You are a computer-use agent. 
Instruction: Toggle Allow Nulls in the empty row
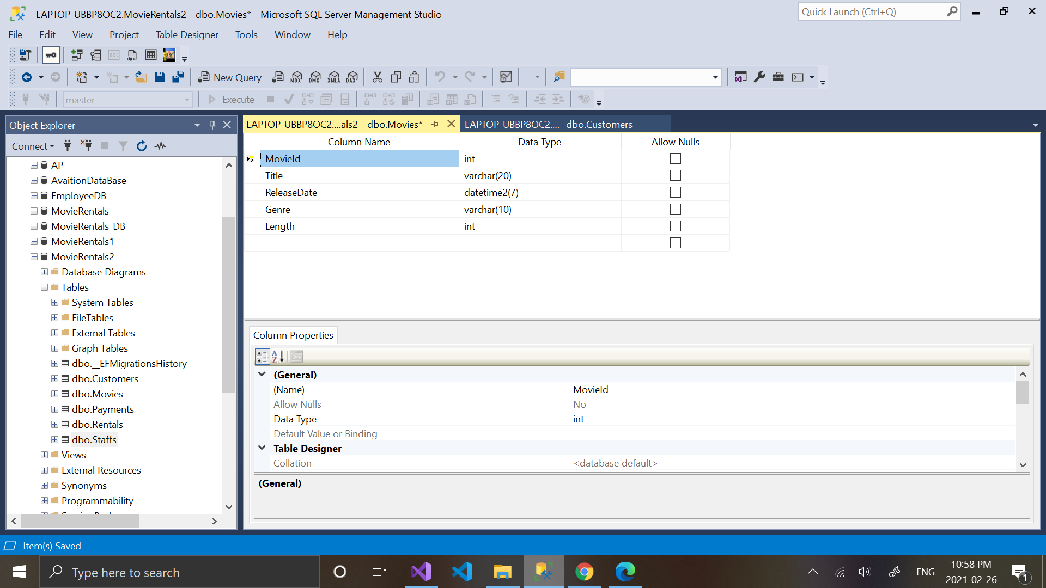click(676, 243)
